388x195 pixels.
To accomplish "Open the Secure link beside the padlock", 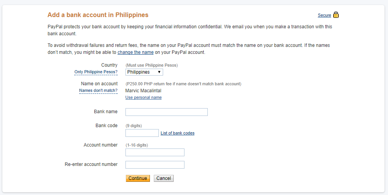I will (324, 16).
